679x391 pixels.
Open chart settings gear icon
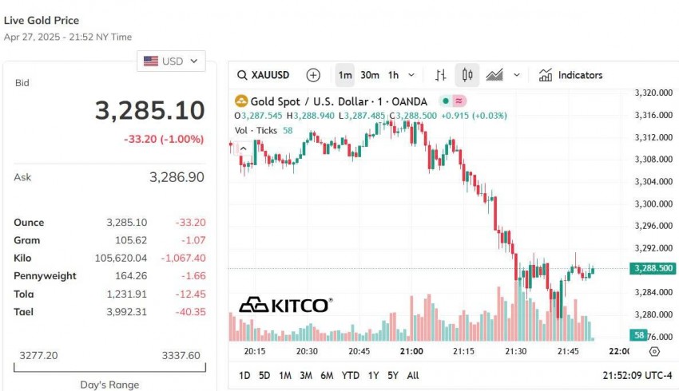(655, 351)
